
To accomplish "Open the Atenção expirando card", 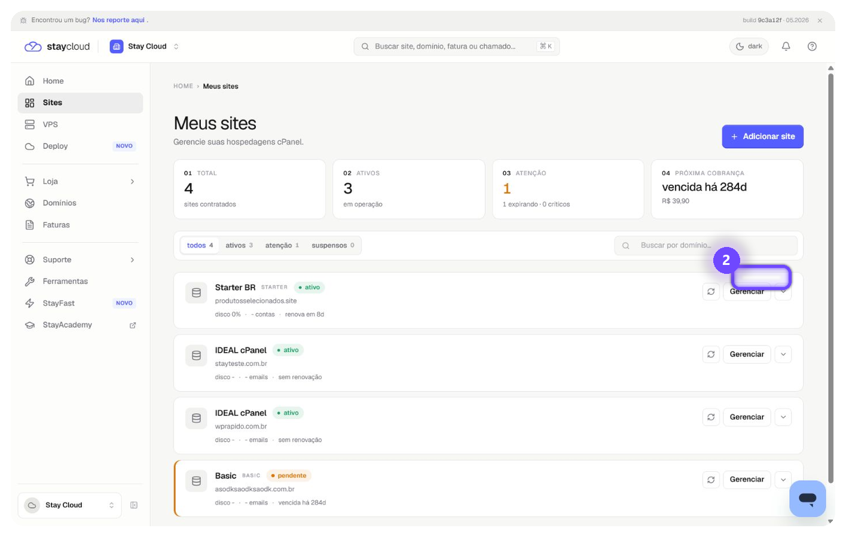I will (568, 189).
